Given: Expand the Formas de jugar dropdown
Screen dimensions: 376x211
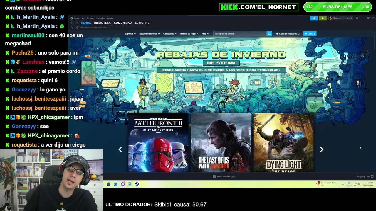Looking at the screenshot, I should pos(189,34).
